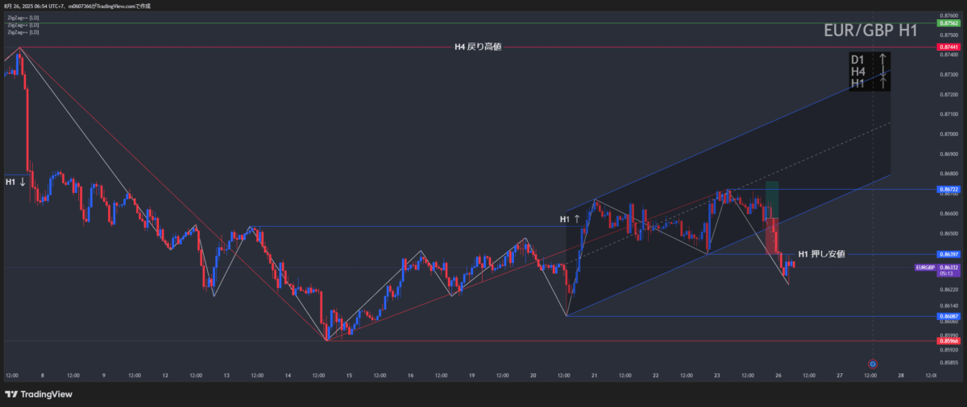Click the blue 0.86087 price level tag
The height and width of the screenshot is (407, 967).
[948, 316]
